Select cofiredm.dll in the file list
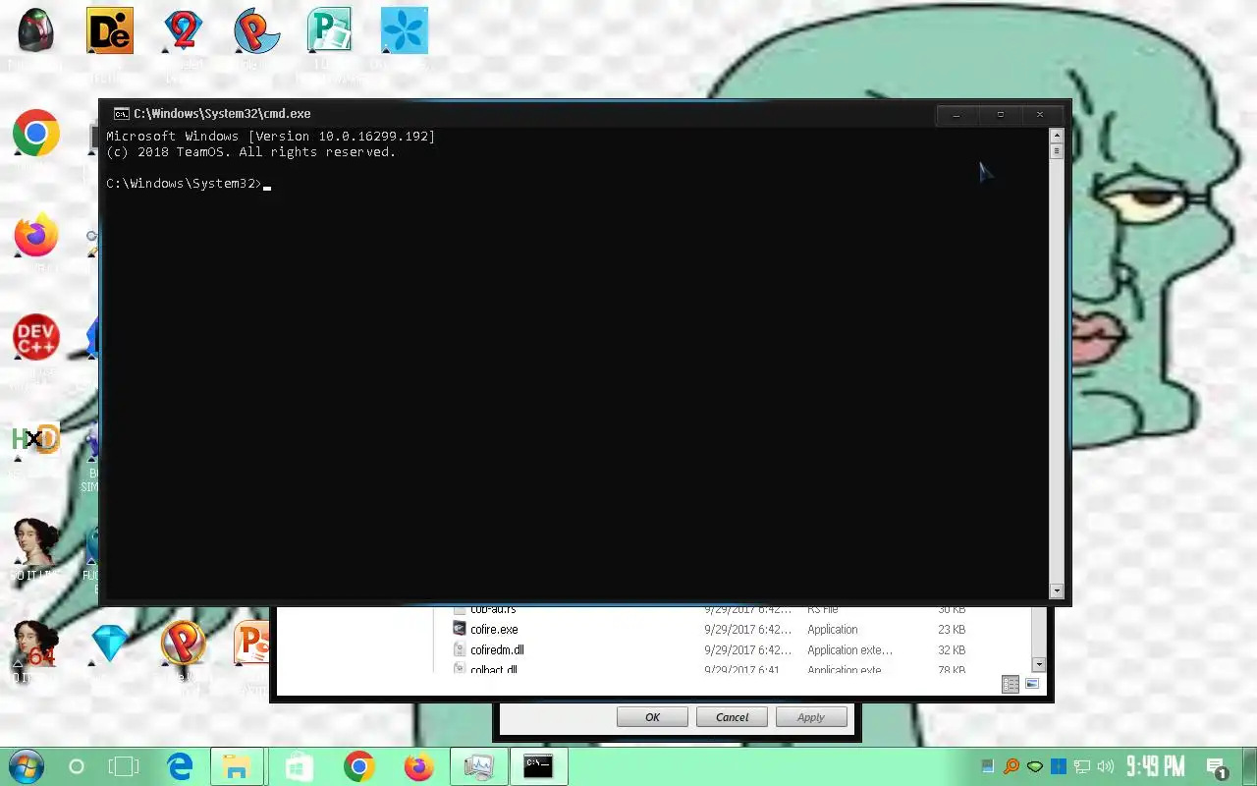 tap(497, 649)
